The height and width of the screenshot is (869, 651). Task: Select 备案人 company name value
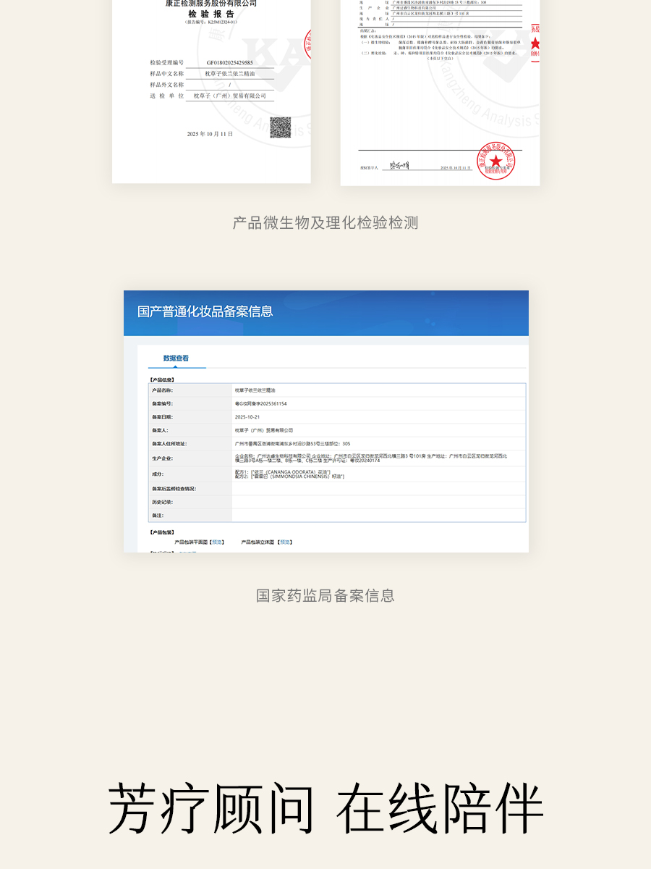coord(264,430)
